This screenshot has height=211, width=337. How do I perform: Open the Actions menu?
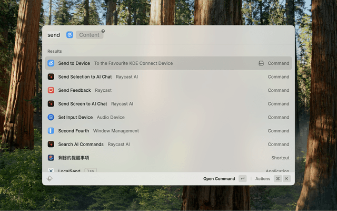(x=263, y=179)
